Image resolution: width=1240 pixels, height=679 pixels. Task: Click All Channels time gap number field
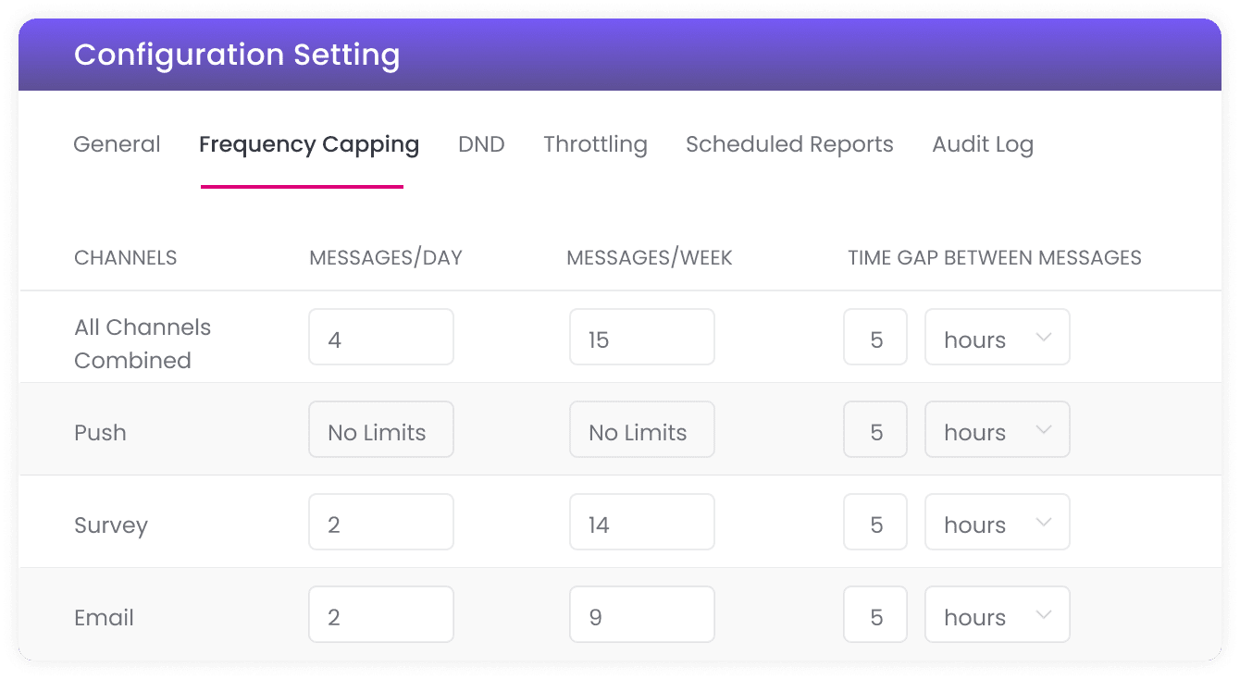click(x=875, y=337)
